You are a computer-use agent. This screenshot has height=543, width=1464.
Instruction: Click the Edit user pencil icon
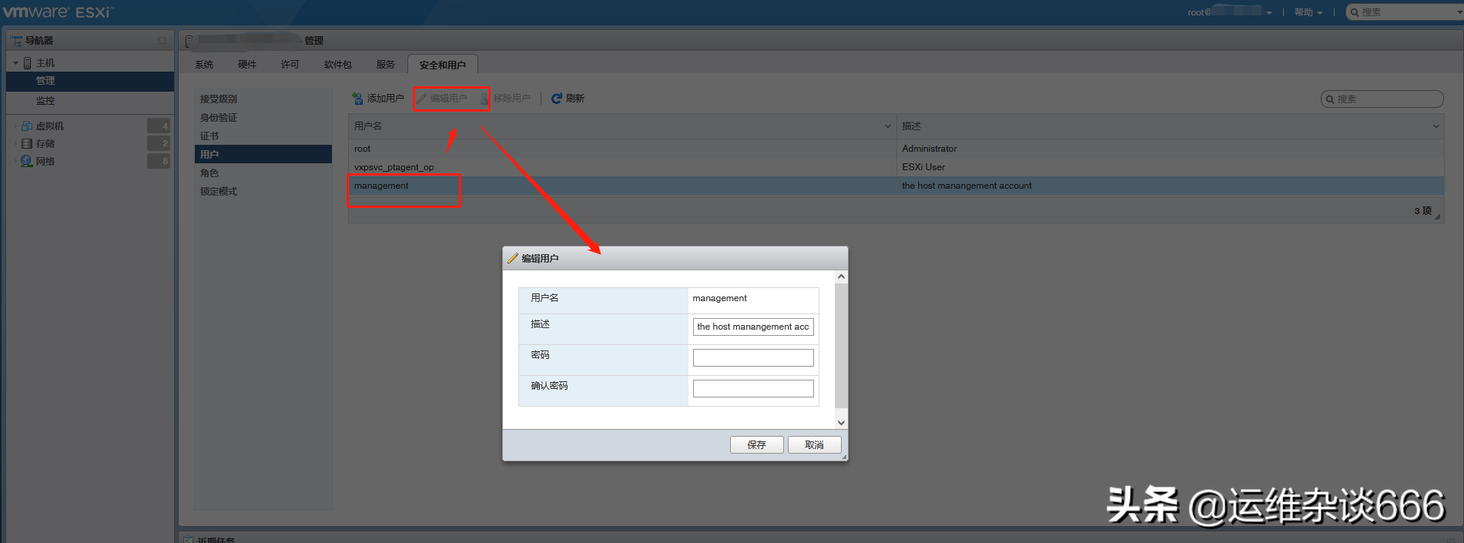pos(421,99)
